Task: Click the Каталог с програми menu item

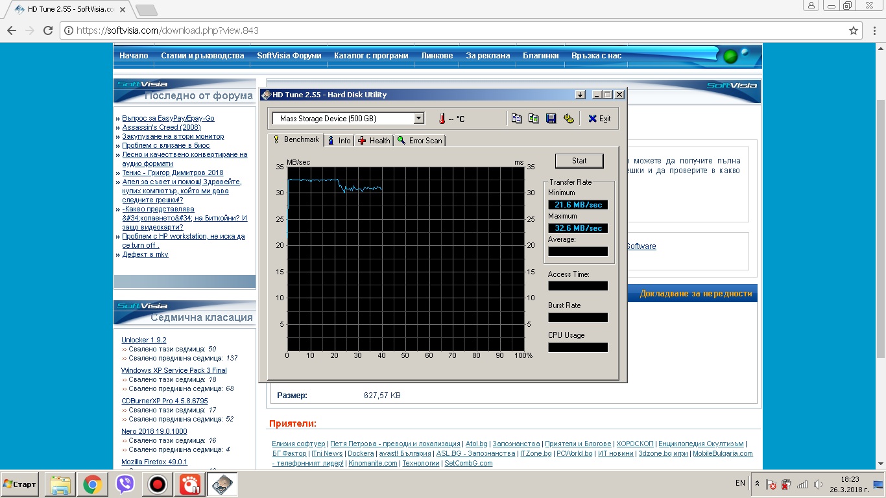Action: click(371, 56)
